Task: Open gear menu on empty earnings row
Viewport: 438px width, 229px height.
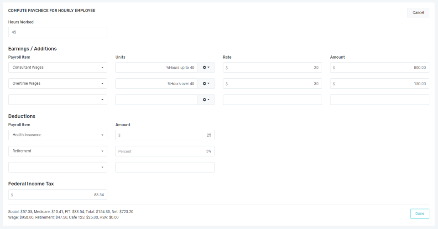Action: [206, 99]
